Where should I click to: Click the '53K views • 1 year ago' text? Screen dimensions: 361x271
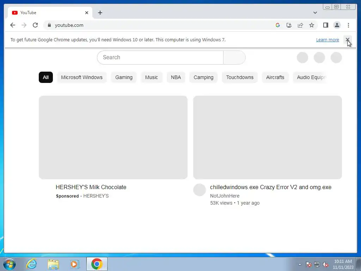point(234,203)
